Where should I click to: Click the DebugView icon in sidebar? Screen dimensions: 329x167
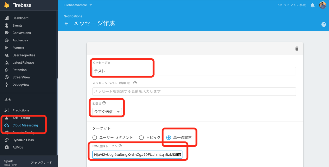(7, 84)
